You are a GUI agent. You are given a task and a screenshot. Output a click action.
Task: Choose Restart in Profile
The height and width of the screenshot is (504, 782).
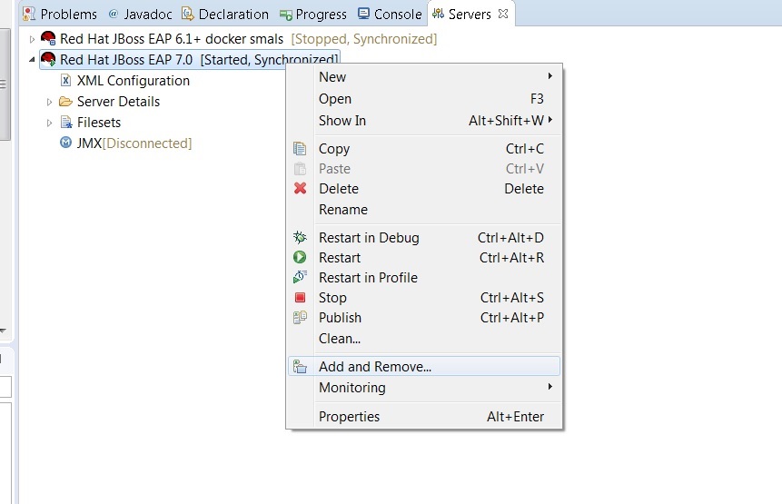click(424, 277)
